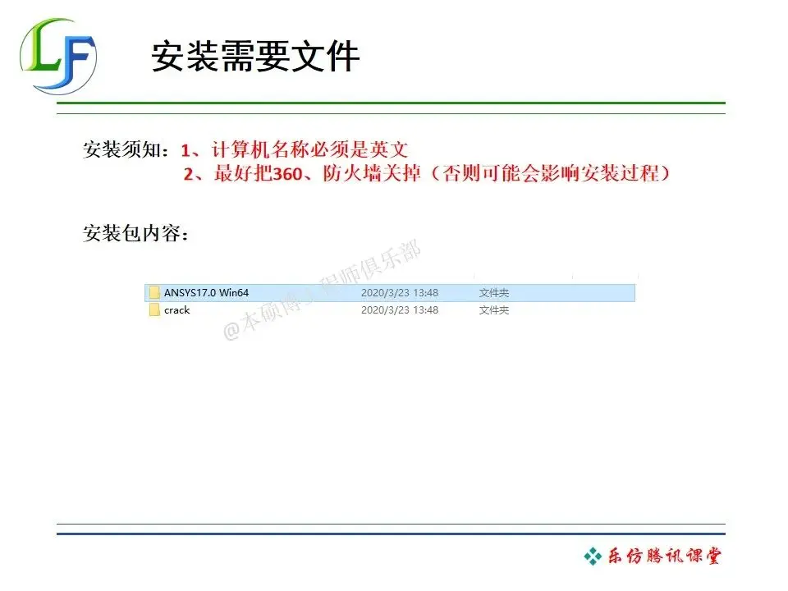788x591 pixels.
Task: Click the ANSYS17.0 Win64 folder name
Action: coord(206,292)
